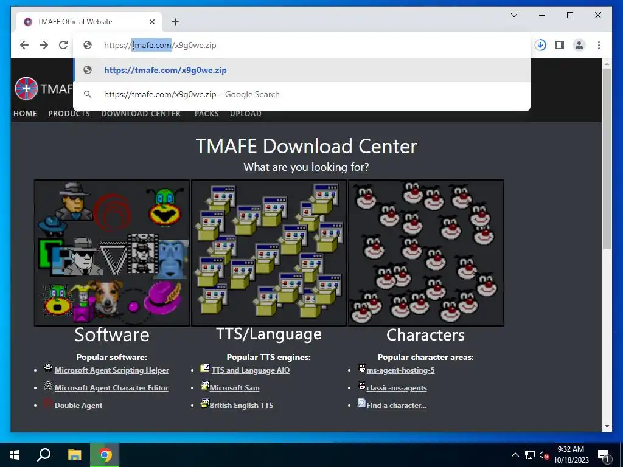Click the TTS and Language AIO icon
623x467 pixels.
pyautogui.click(x=205, y=368)
